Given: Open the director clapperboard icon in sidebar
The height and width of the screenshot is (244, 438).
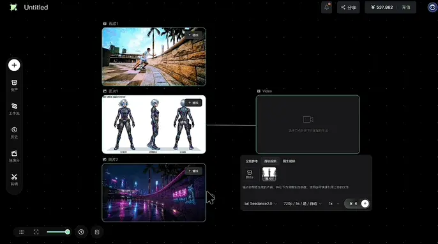Looking at the screenshot, I should click(x=14, y=153).
